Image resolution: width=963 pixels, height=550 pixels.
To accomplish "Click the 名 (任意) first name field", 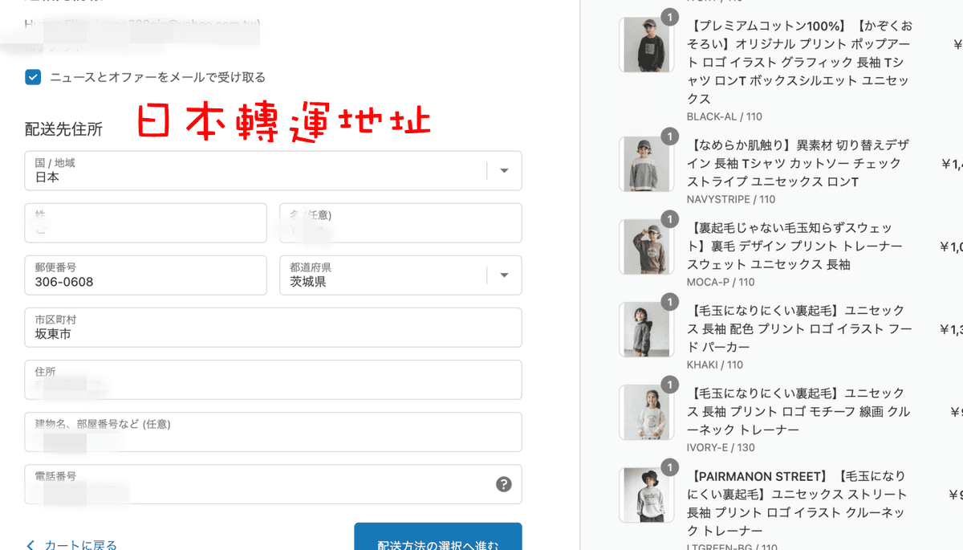I will (401, 223).
